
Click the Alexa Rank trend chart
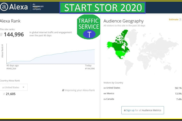click(51, 54)
